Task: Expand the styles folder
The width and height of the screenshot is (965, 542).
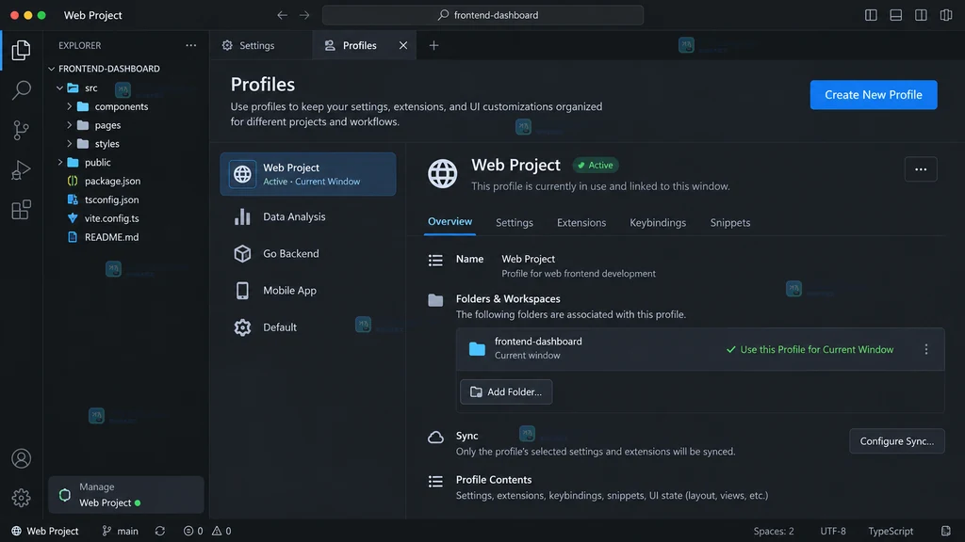Action: (x=70, y=144)
